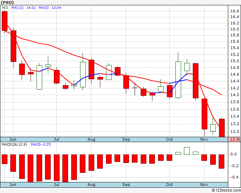Click the 14.2 price axis label
241x193 pixels.
tap(235, 88)
